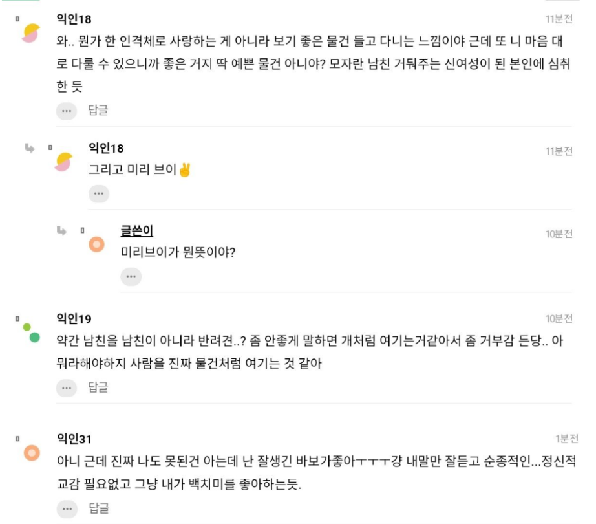Viewport: 596px width, 524px height.
Task: Open the more options menu on 익인31's comment
Action: [66, 508]
